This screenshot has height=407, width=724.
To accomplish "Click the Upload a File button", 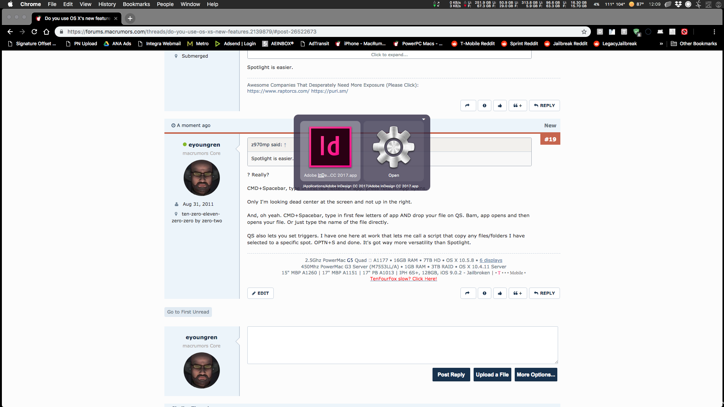I will point(492,375).
